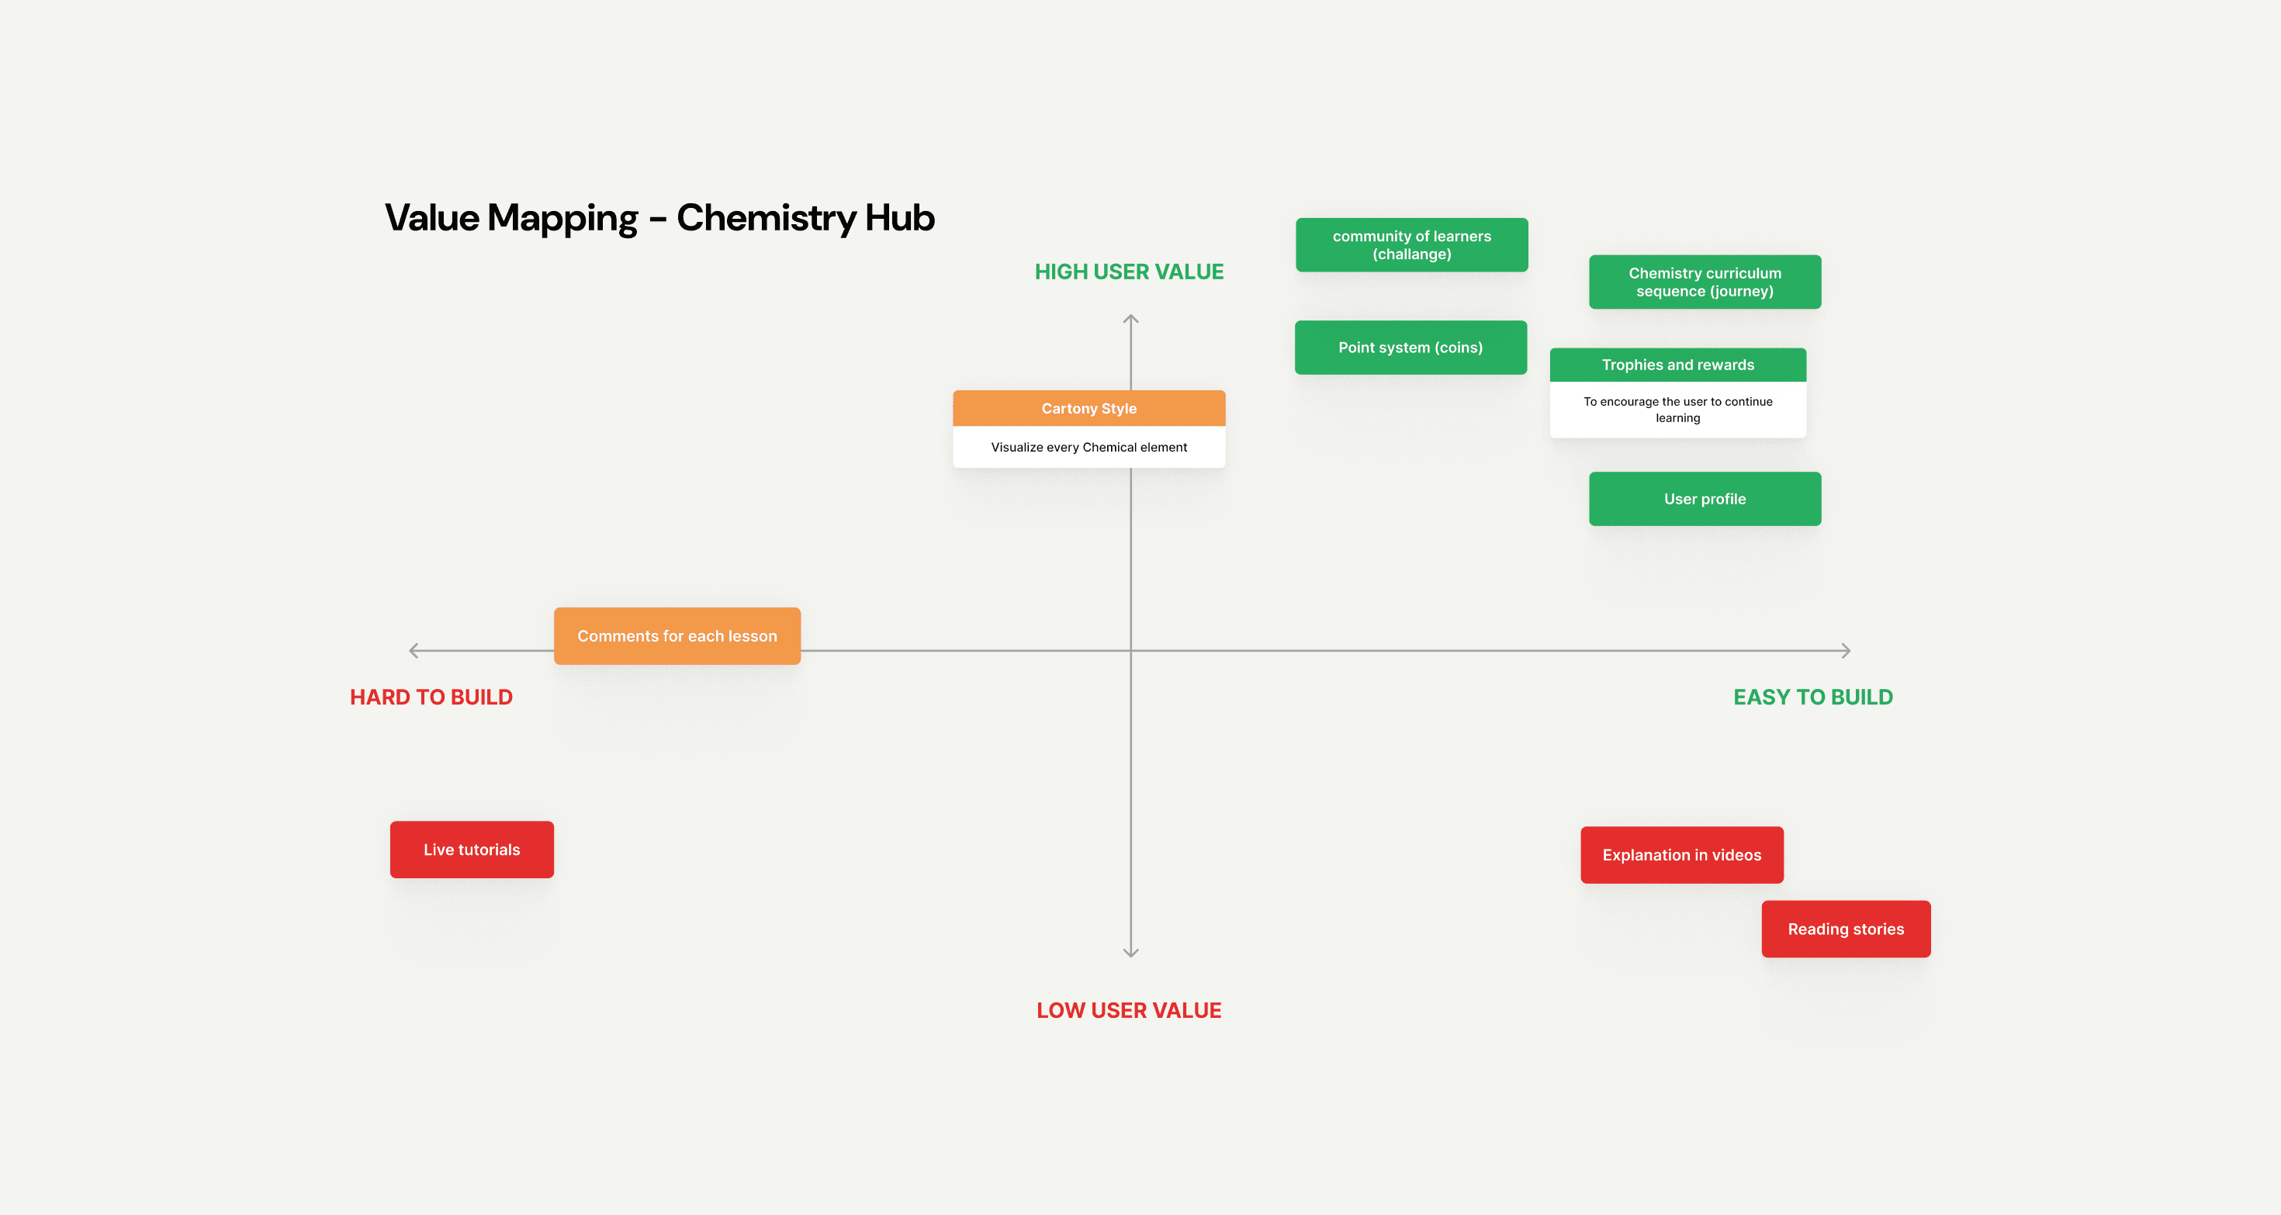
Task: Select the 'Value Mapping – Chemistry Hub' title
Action: click(x=659, y=218)
